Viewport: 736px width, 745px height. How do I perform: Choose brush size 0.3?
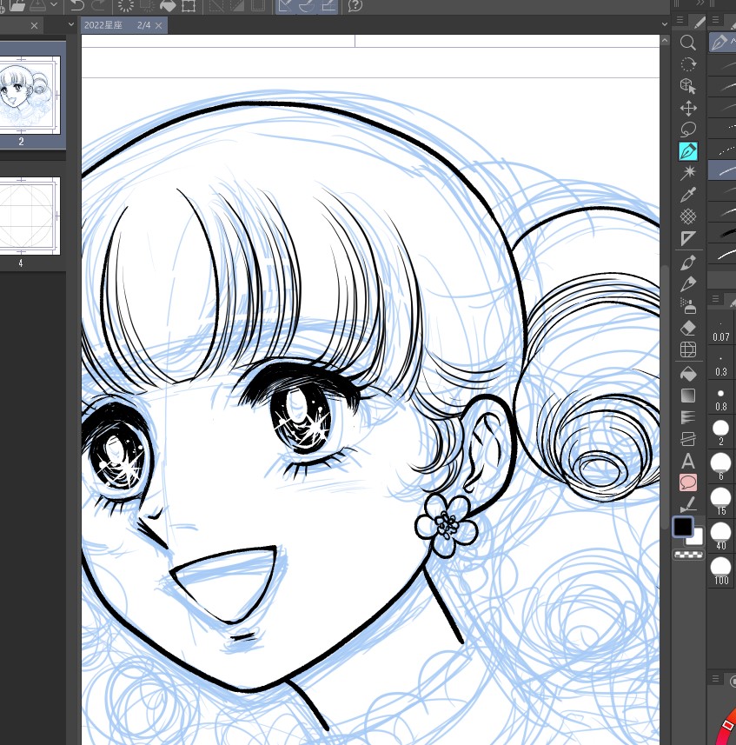(x=721, y=365)
